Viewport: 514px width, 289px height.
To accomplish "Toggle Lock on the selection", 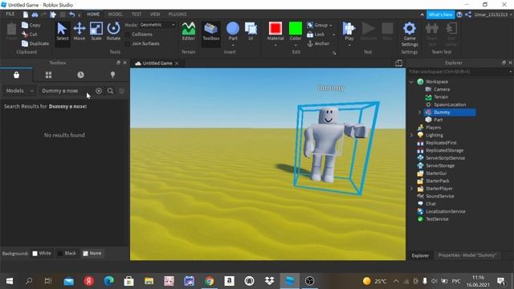I will point(316,34).
